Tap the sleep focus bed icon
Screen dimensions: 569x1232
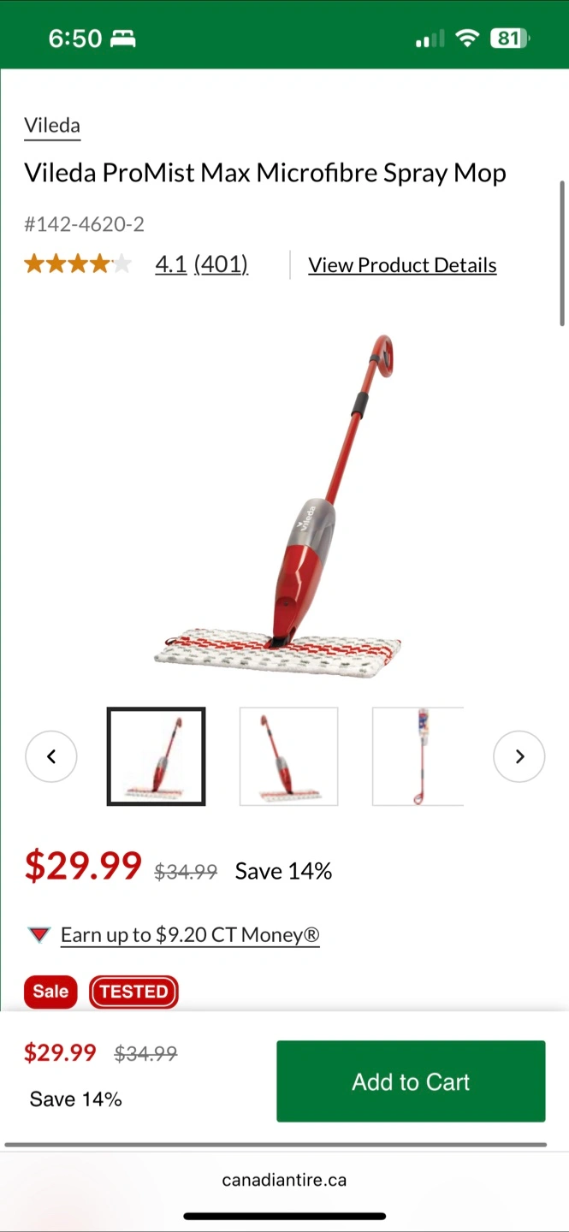click(123, 38)
